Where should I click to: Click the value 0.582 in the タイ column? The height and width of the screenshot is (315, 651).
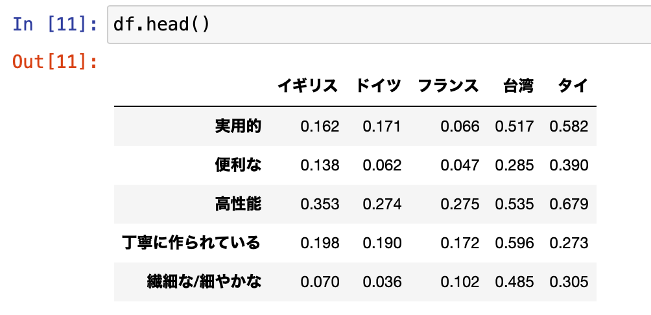click(x=569, y=126)
